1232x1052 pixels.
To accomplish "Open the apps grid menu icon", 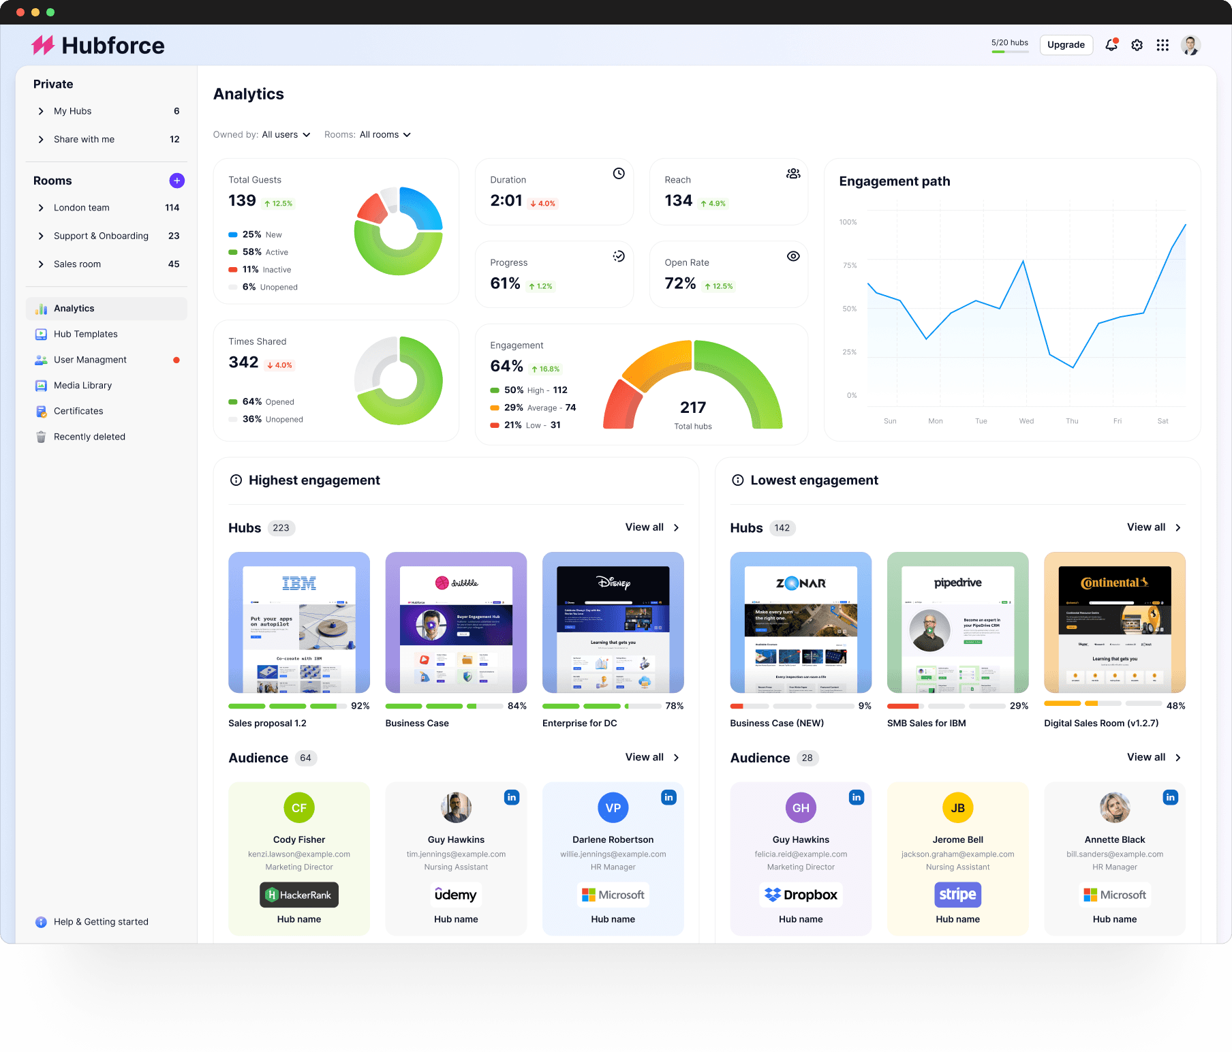I will tap(1162, 45).
